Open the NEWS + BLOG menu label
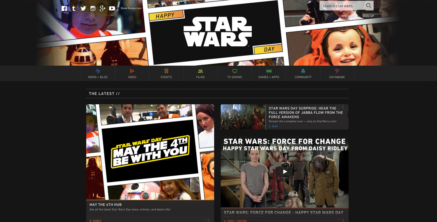 tap(98, 77)
